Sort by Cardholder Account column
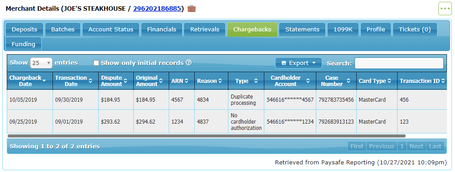 (290, 81)
